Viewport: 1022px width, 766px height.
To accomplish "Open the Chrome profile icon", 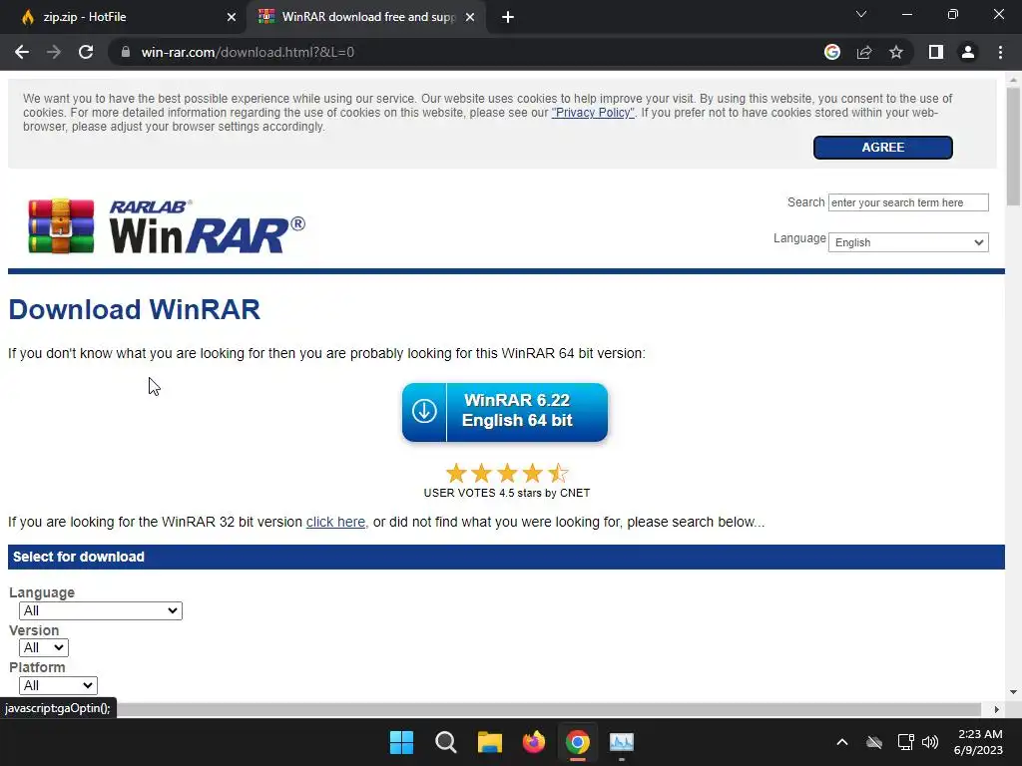I will pos(968,52).
